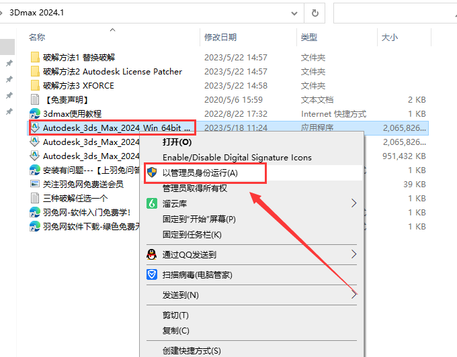
Task: Click the text file icon of 三种破解任选一个
Action: (35, 198)
